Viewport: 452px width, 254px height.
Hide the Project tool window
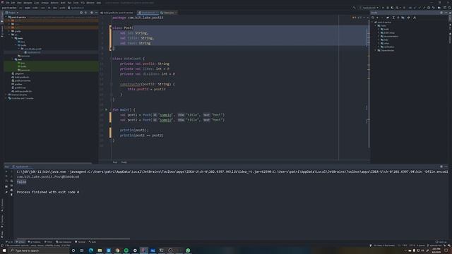[96, 13]
